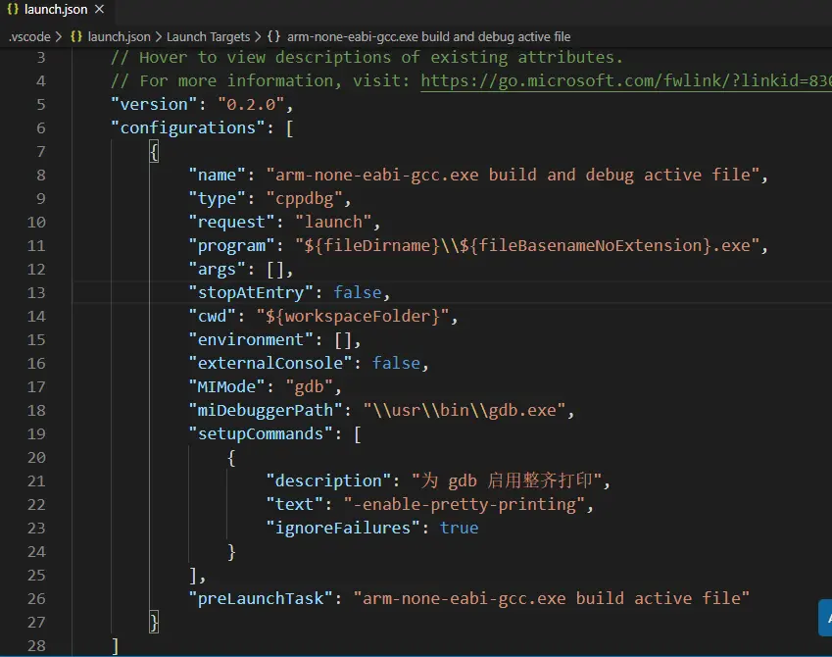Click the gdb MIMode value
Image resolution: width=832 pixels, height=657 pixels.
coord(312,386)
